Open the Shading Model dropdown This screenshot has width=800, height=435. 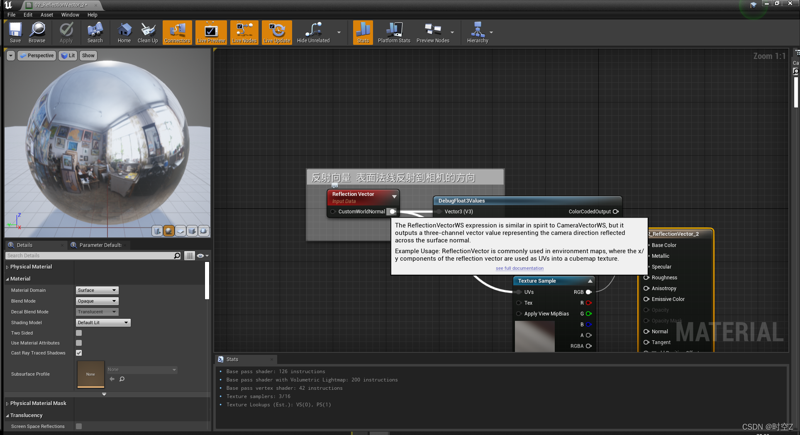[x=102, y=323]
